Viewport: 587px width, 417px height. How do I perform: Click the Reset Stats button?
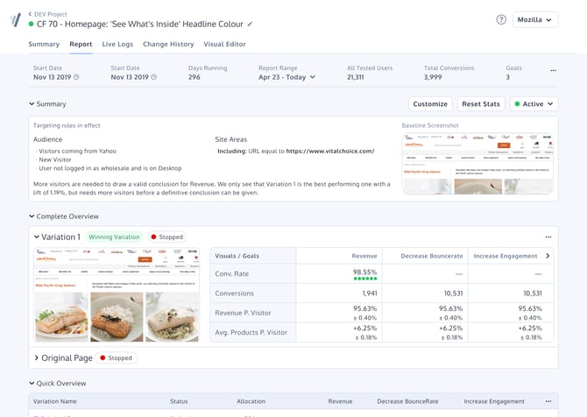pos(481,104)
